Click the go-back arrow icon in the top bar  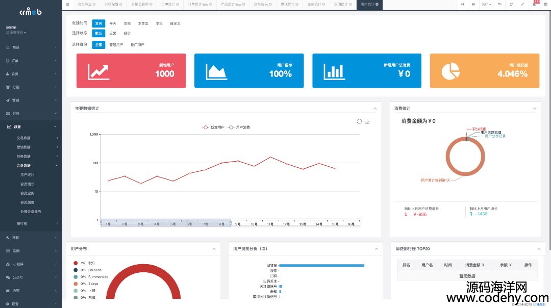499,4
